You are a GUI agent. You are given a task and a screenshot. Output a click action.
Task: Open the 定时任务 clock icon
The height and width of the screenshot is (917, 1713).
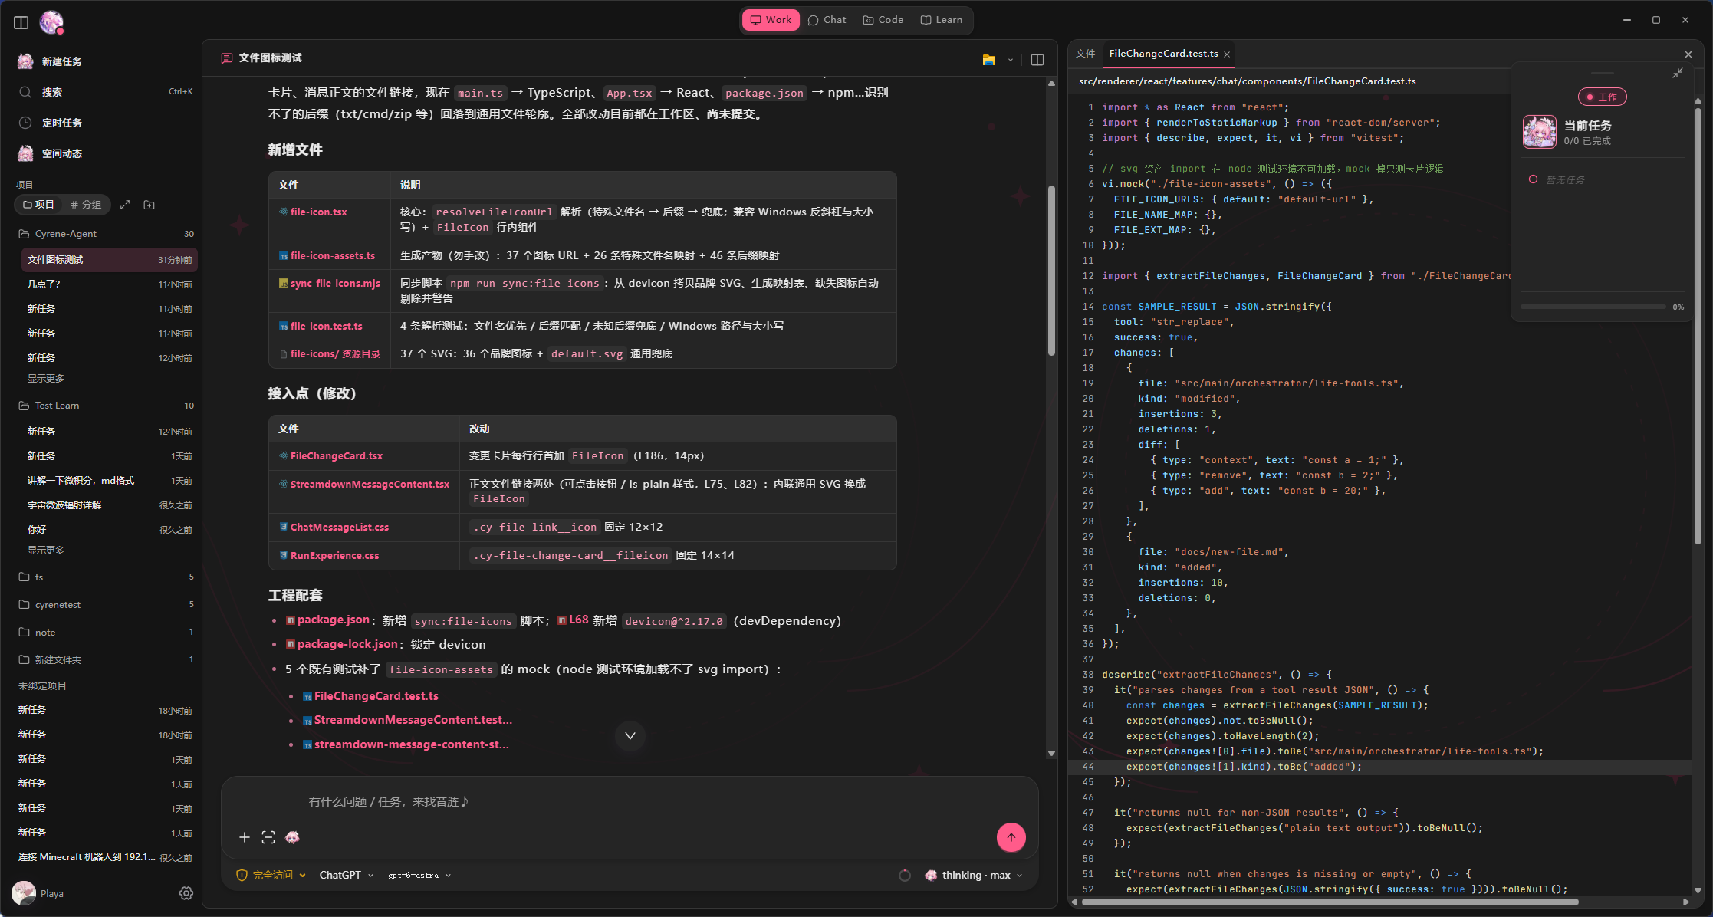[25, 123]
